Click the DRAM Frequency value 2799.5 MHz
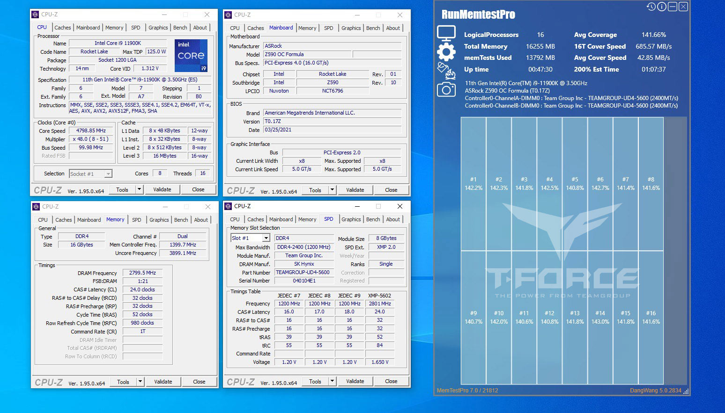 tap(142, 273)
